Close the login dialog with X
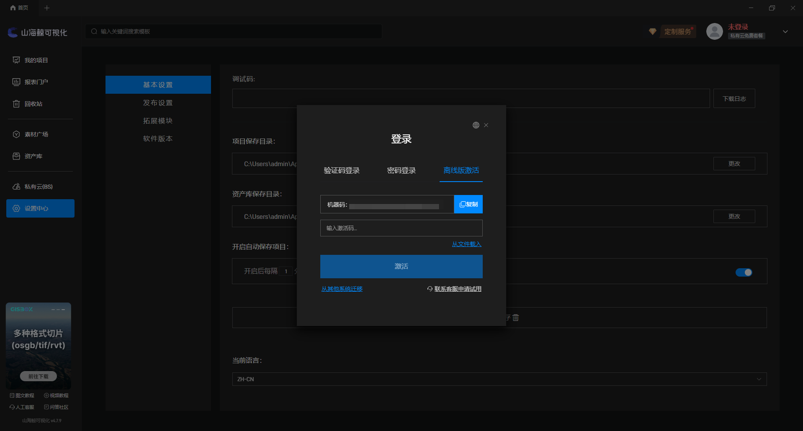 click(486, 125)
